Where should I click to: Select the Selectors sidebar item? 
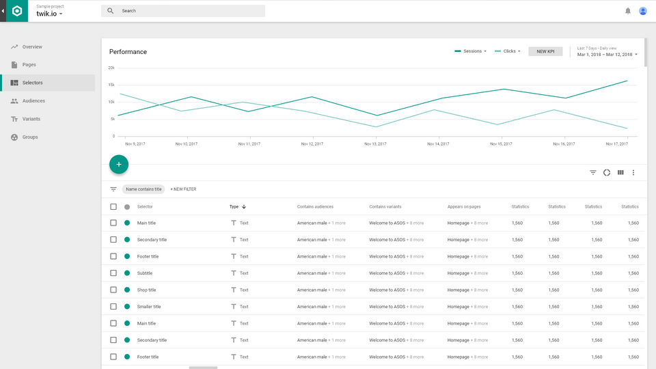pos(48,83)
